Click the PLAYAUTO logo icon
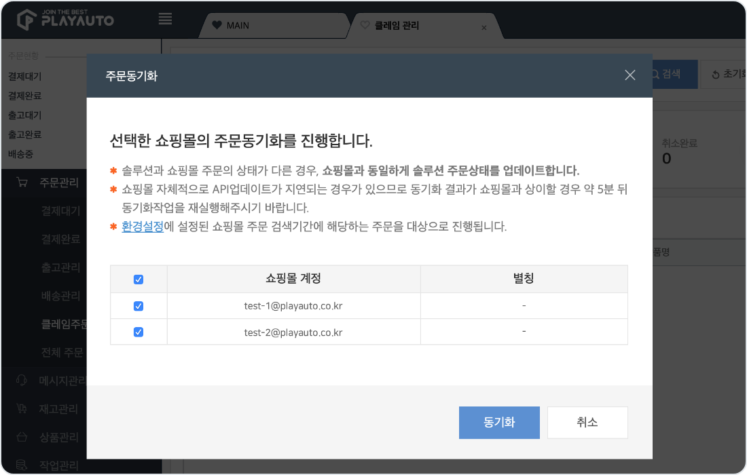747x475 pixels. [x=26, y=19]
